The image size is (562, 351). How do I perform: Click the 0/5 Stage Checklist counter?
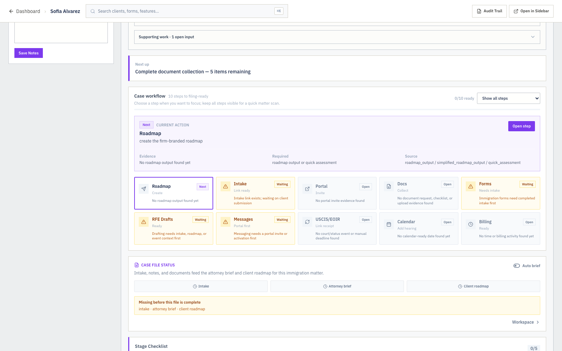click(x=534, y=348)
